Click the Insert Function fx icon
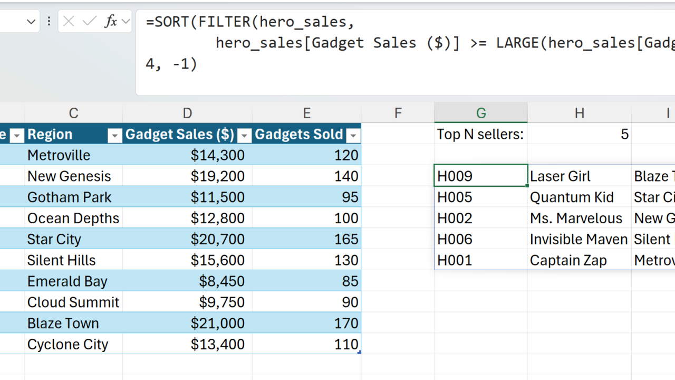Viewport: 675px width, 380px height. click(x=110, y=22)
